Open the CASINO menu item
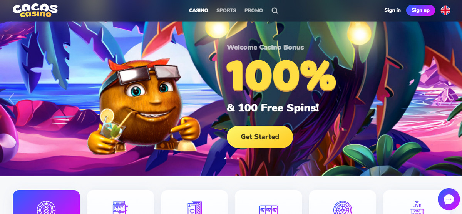Viewport: 462px width, 214px height. tap(199, 10)
